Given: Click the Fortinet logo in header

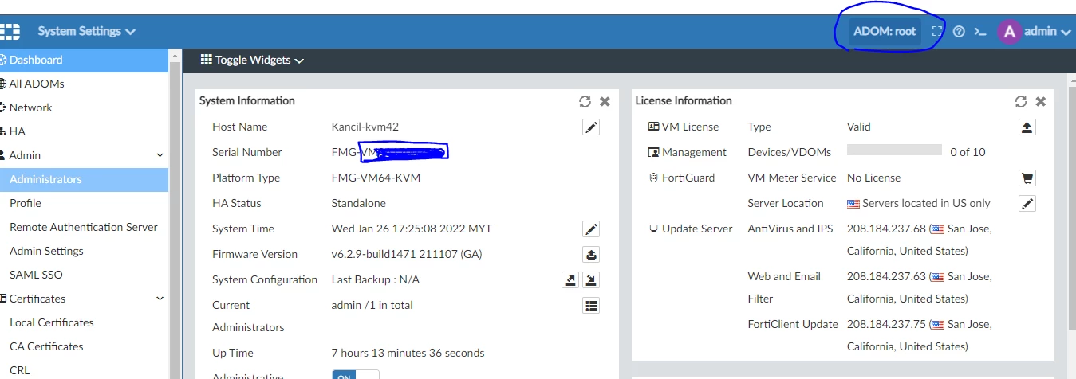Looking at the screenshot, I should (x=9, y=32).
